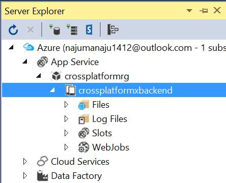The width and height of the screenshot is (226, 183).
Task: Expand the Data Factory node
Action: 25,176
